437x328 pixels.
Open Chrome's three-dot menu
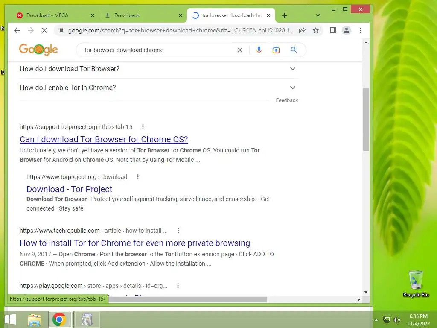coord(360,30)
